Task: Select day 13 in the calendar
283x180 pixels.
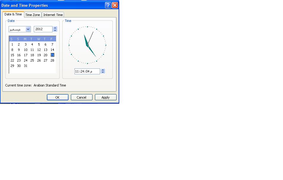Action: (x=45, y=50)
